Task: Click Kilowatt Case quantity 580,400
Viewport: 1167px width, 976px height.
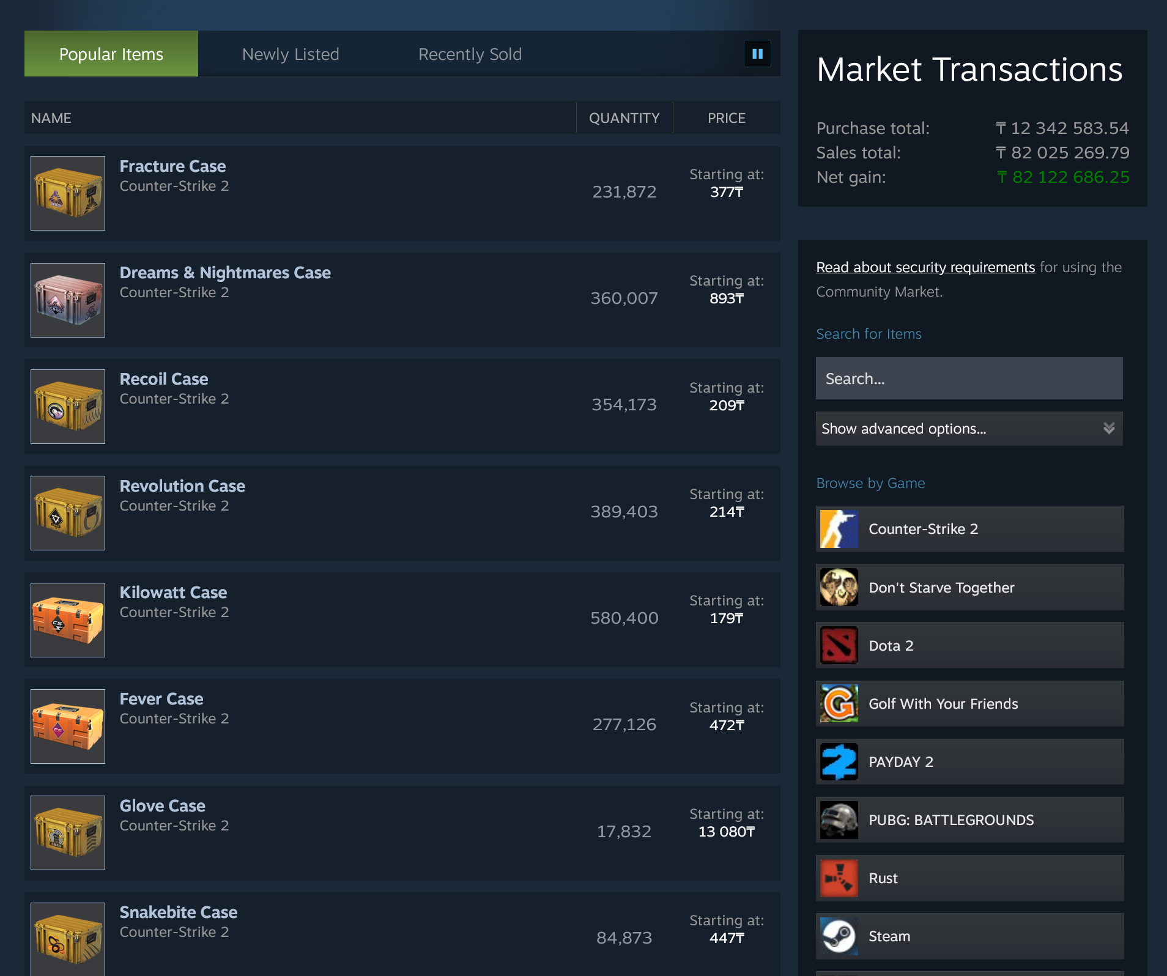Action: [624, 618]
